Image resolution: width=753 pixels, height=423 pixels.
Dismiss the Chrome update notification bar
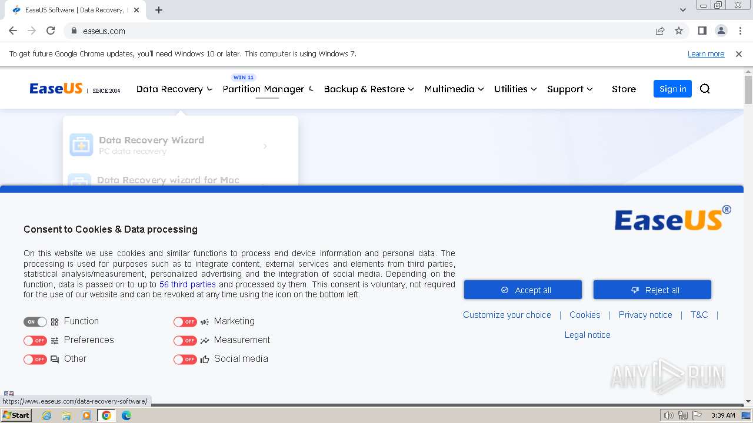(x=739, y=53)
